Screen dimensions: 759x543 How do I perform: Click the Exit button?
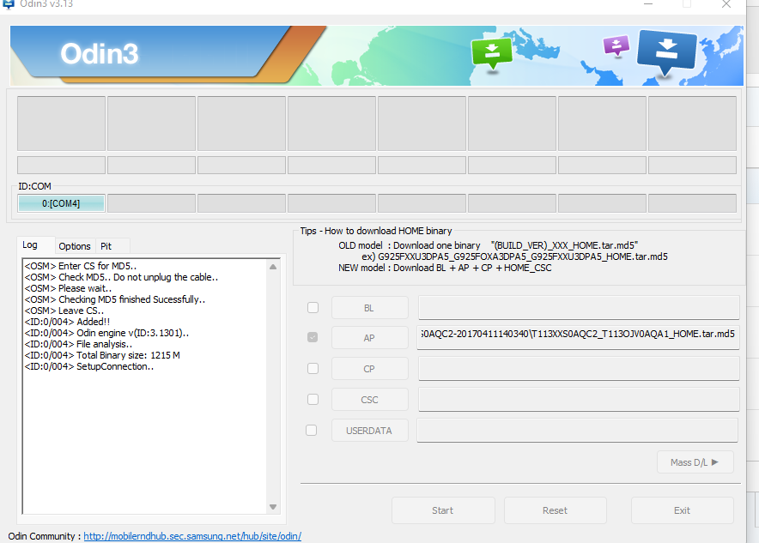682,510
